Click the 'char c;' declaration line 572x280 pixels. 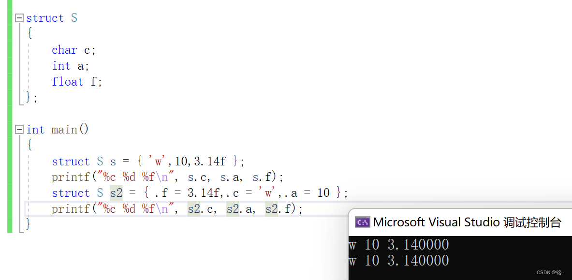tap(73, 50)
